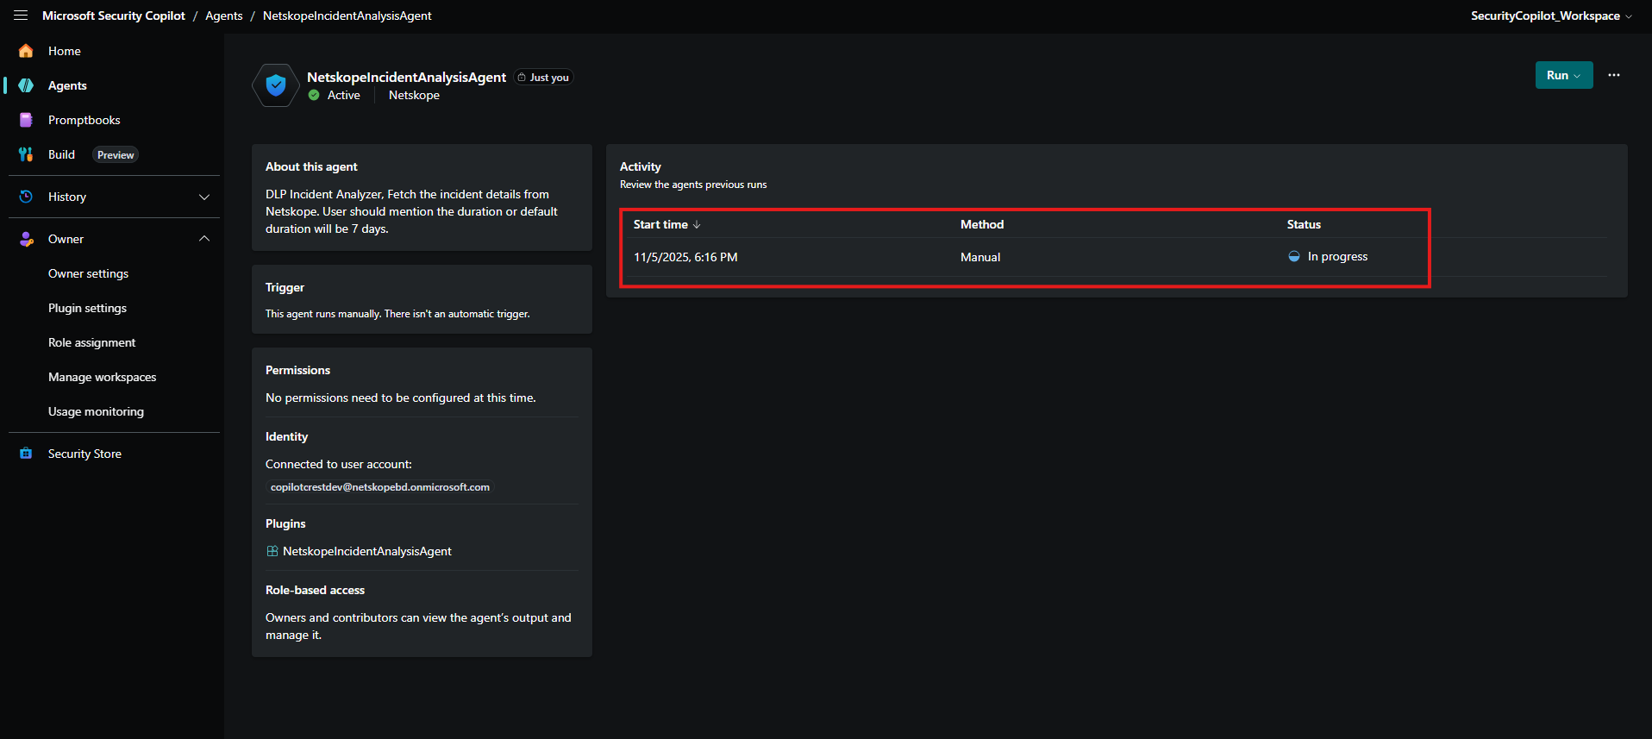Click the Agents breadcrumb link
The width and height of the screenshot is (1652, 739).
[x=224, y=16]
